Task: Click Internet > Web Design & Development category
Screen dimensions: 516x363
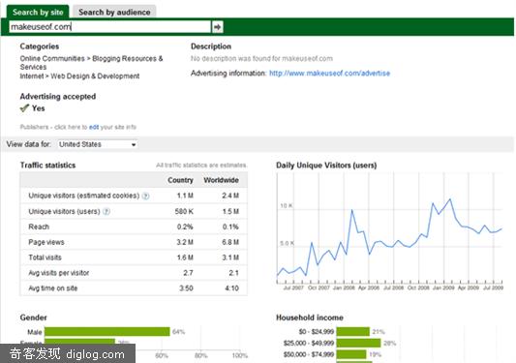Action: coord(79,76)
